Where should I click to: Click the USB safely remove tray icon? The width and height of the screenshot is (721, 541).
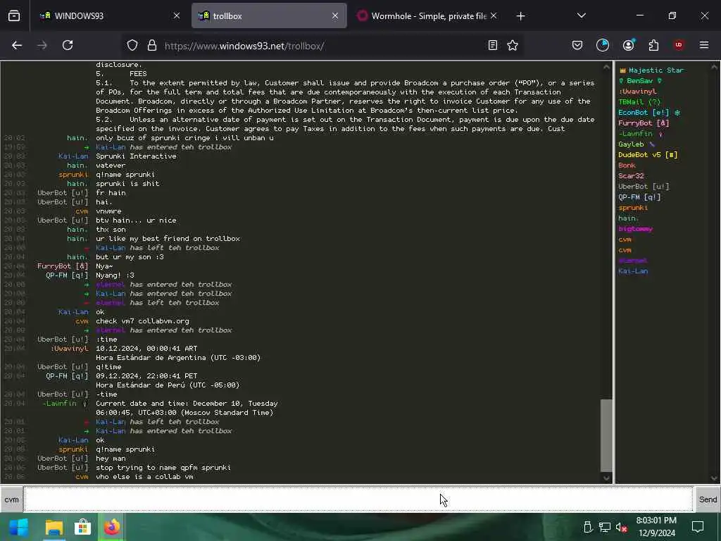pyautogui.click(x=588, y=527)
